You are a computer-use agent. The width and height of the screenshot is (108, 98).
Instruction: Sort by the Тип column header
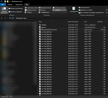point(90,21)
